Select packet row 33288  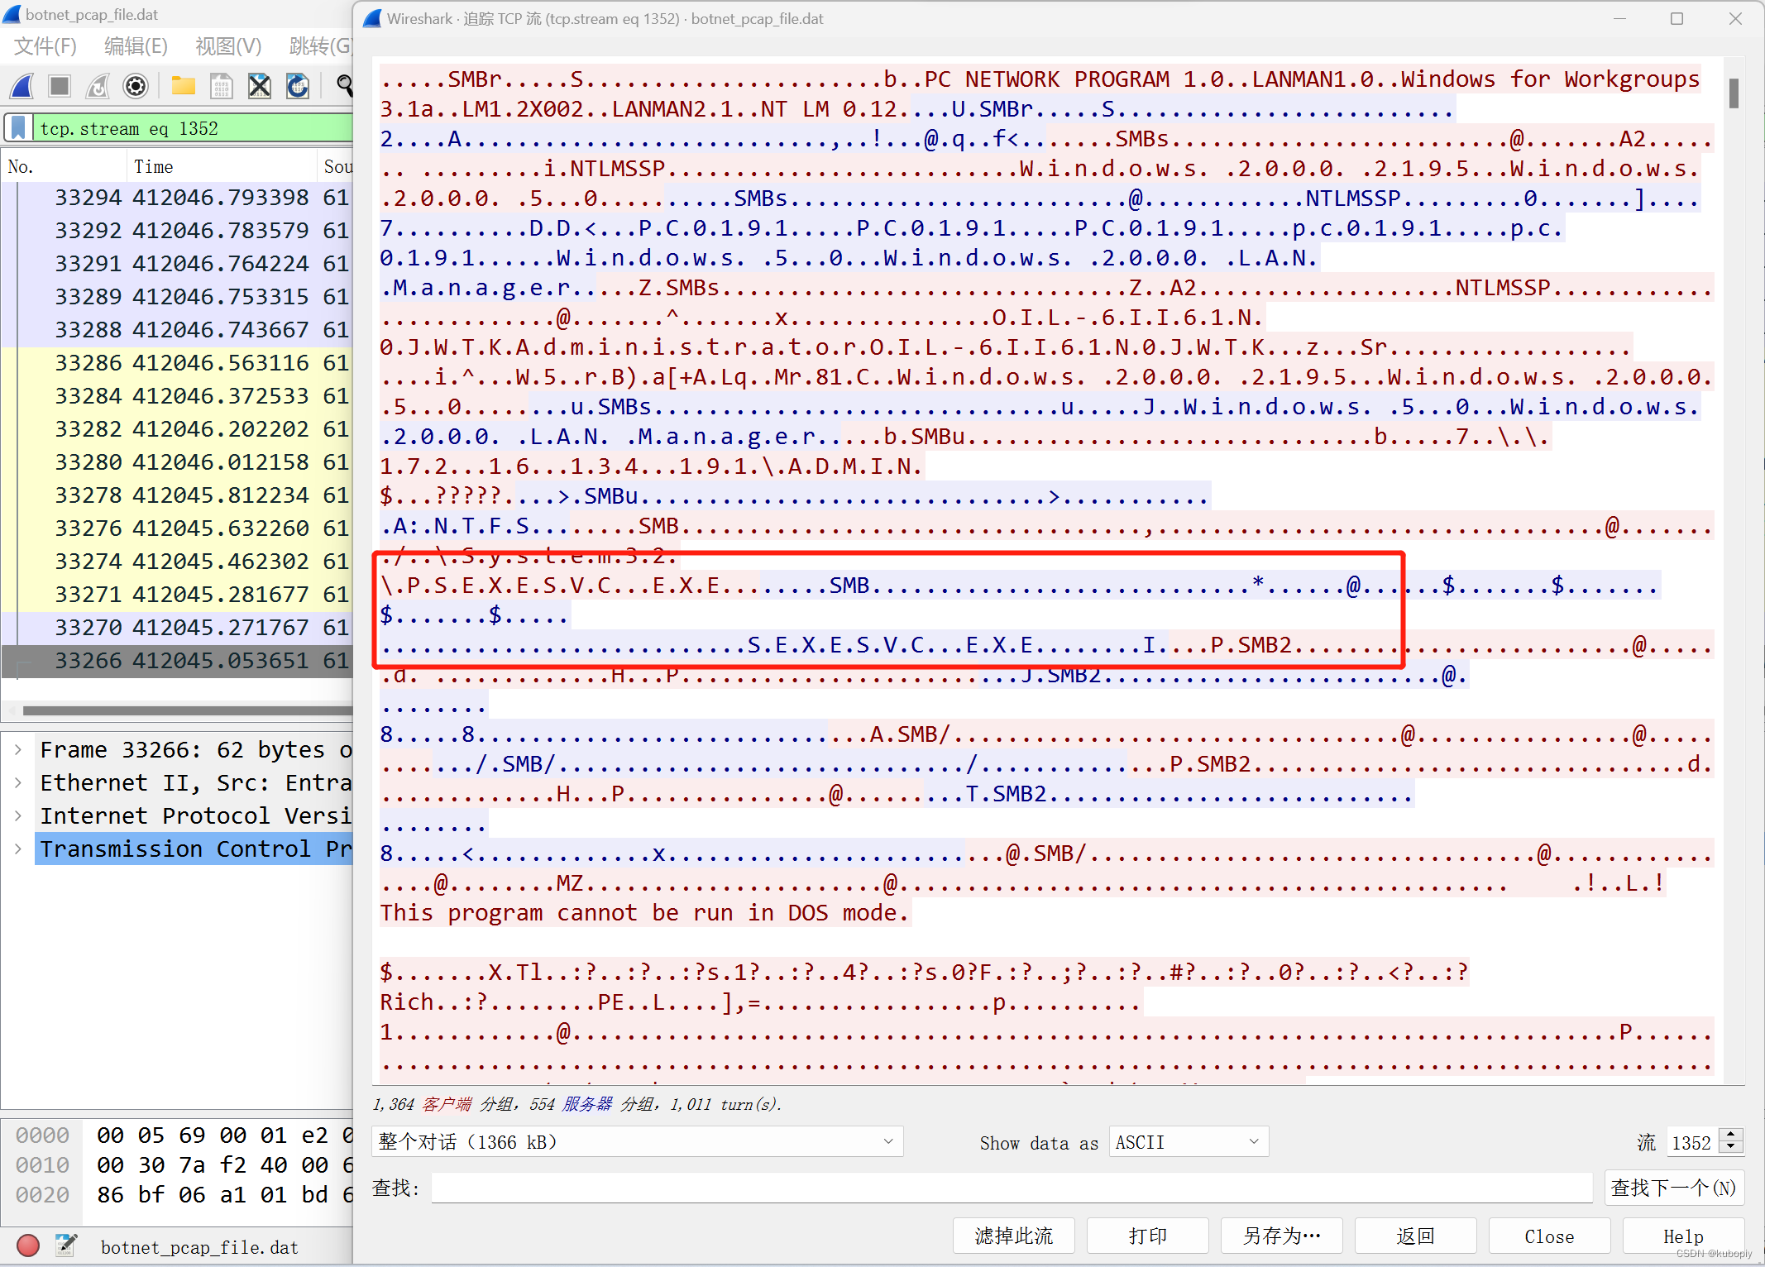177,330
